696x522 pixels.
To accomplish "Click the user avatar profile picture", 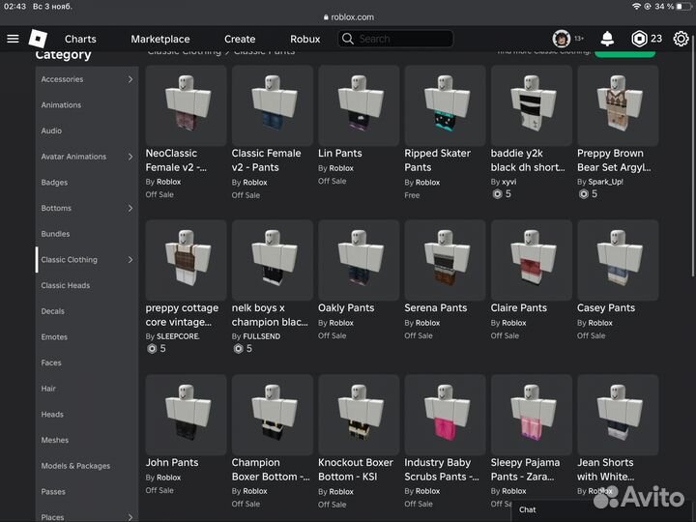I will (561, 39).
